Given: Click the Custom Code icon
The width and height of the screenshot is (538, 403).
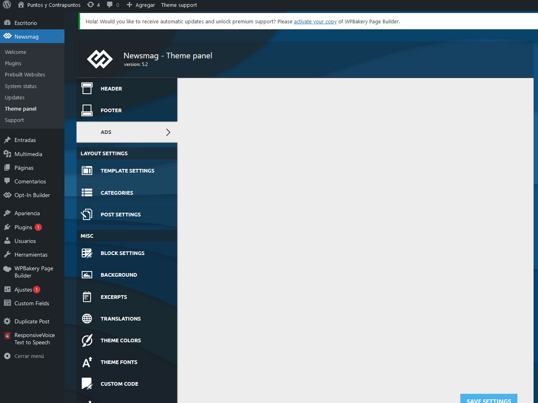Looking at the screenshot, I should coord(87,384).
